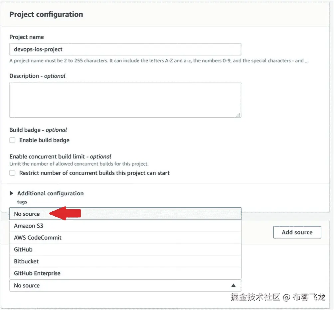334x310 pixels.
Task: Click inside the Description text area
Action: point(125,100)
